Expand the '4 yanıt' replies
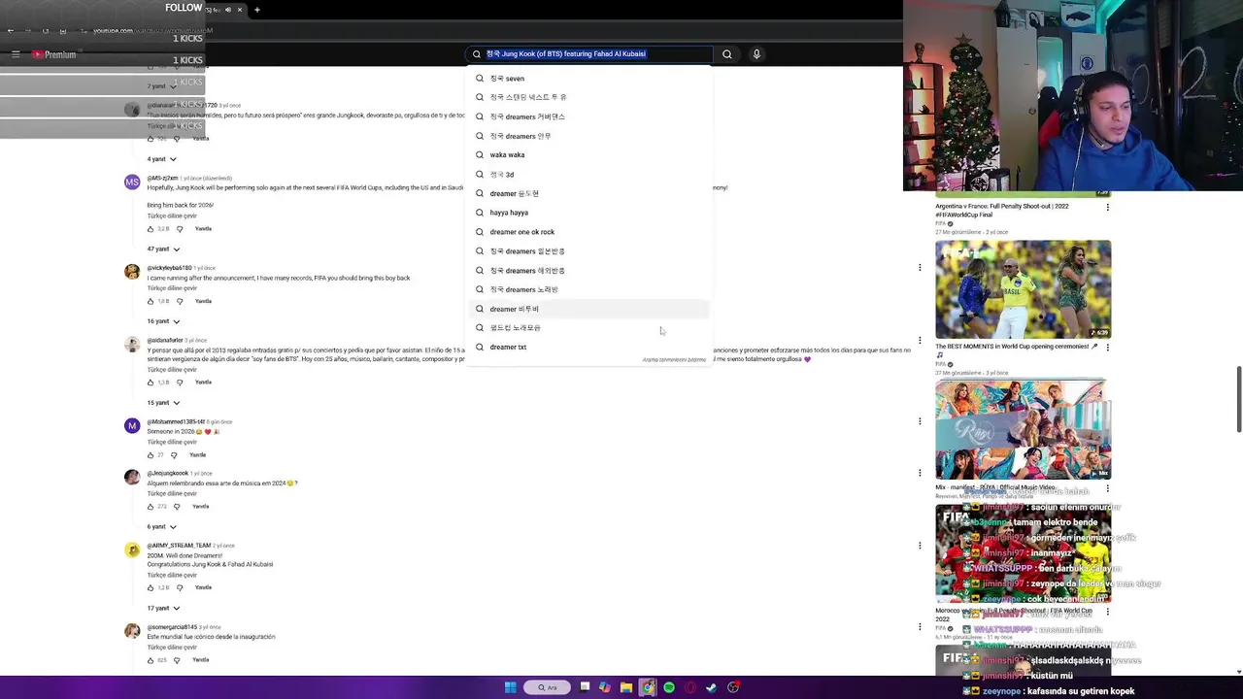 161,159
